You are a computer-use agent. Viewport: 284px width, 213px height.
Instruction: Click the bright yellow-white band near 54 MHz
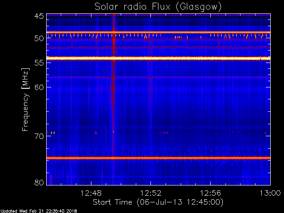158,59
